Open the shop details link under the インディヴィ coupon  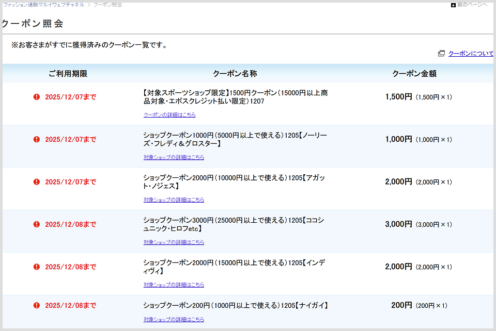(174, 285)
